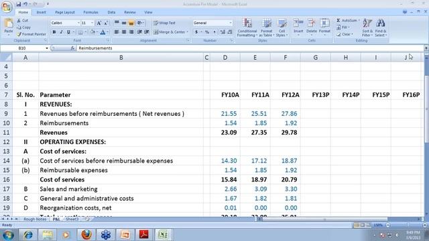Open the Name Box dropdown arrow
429x241 pixels.
click(47, 48)
